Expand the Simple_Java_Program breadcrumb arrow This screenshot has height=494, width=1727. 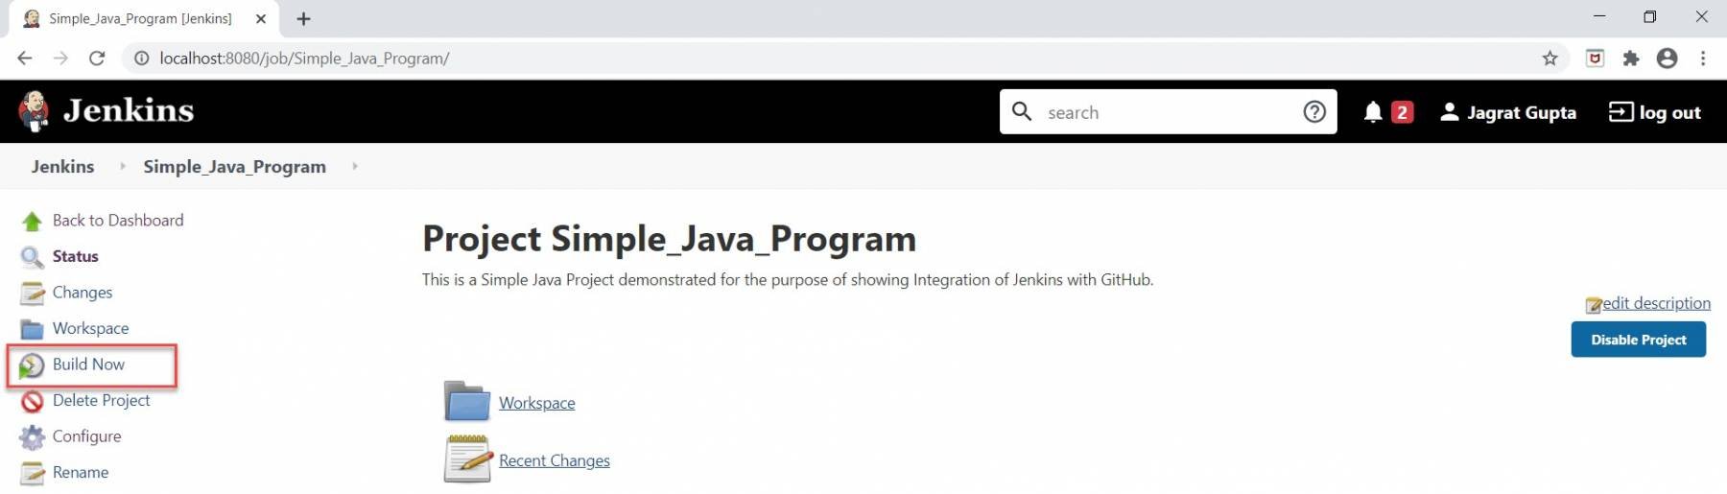355,166
